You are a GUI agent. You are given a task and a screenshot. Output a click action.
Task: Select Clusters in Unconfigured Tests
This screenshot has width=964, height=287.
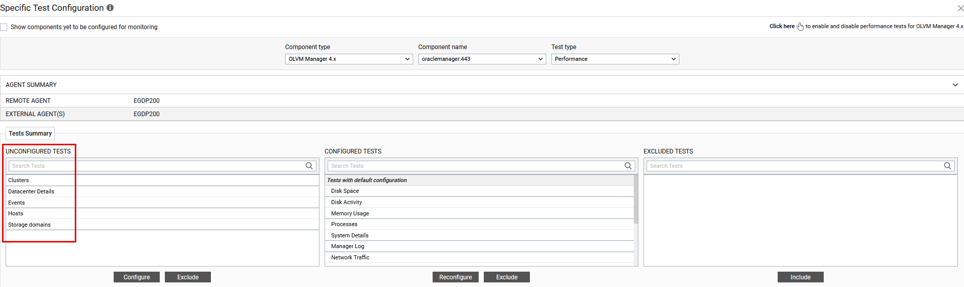(19, 180)
